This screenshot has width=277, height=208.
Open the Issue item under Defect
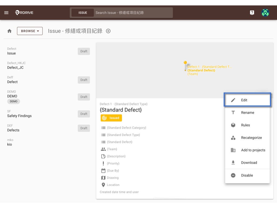pos(48,51)
